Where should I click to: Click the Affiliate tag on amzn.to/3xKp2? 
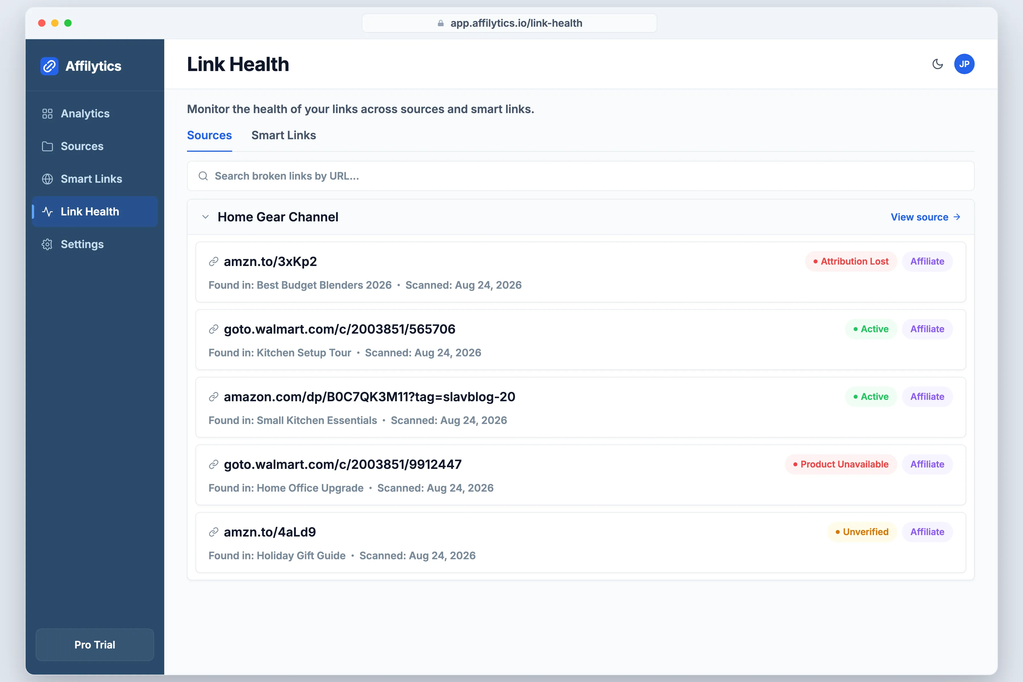click(927, 261)
